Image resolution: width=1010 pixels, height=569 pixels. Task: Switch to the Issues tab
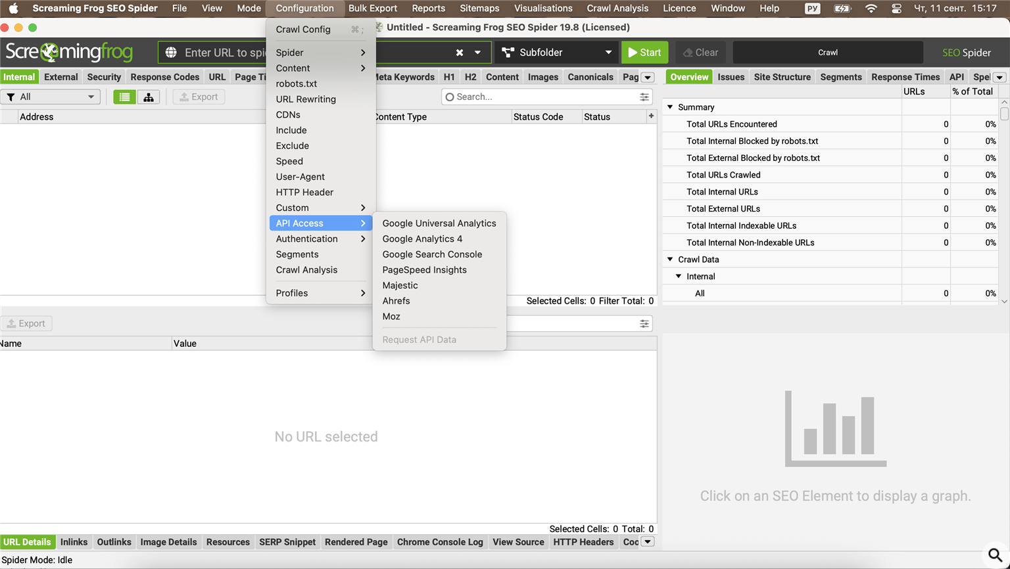coord(731,77)
